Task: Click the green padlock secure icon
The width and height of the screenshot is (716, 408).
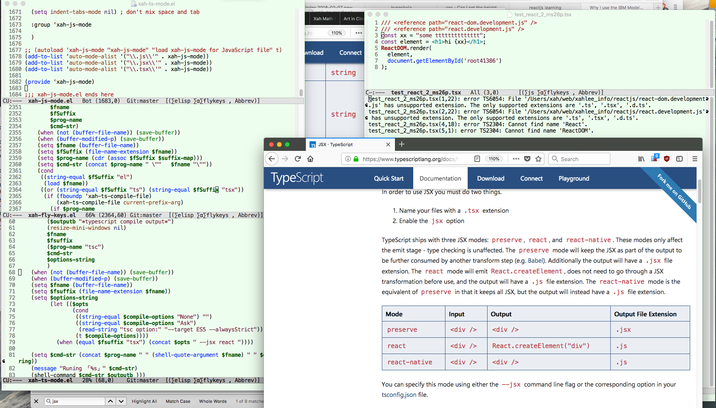Action: coord(356,159)
